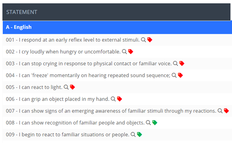Click red tag icon for statement 001
232x143 pixels.
tap(150, 40)
